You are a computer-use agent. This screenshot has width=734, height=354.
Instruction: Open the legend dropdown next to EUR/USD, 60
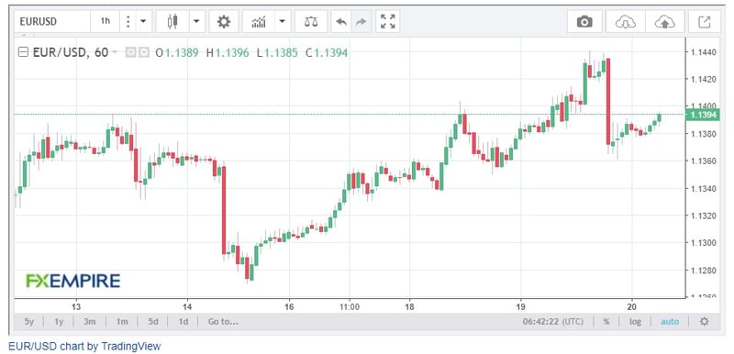[115, 52]
